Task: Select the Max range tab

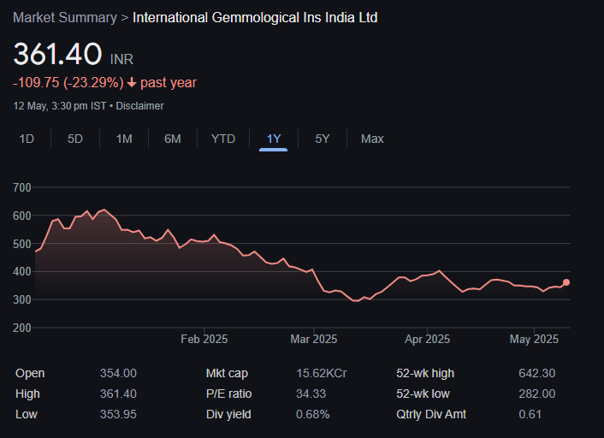Action: pyautogui.click(x=372, y=139)
